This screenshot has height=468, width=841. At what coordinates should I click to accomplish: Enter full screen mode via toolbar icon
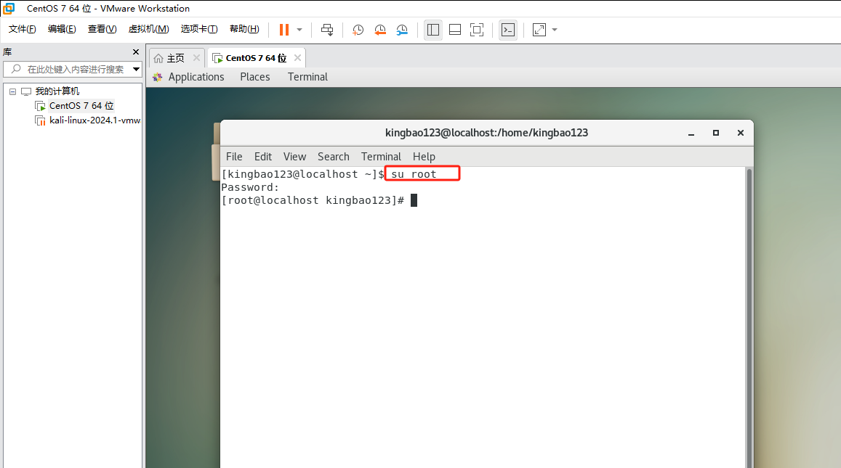click(x=477, y=30)
